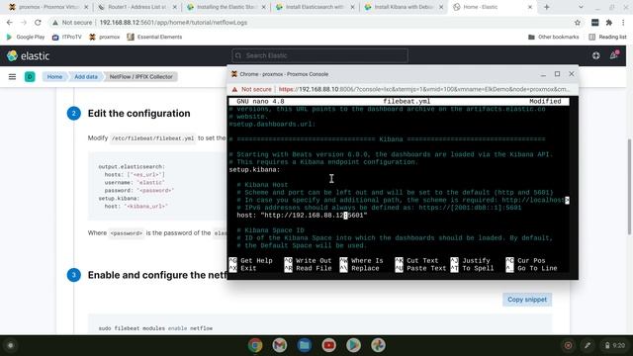Click the Copy snippet button
Viewport: 633px width, 356px height.
(527, 300)
